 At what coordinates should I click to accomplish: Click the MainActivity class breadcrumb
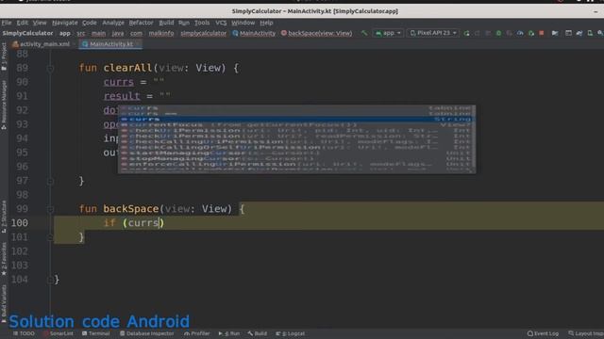(254, 34)
